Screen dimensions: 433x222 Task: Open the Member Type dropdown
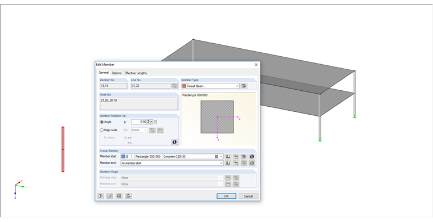[x=237, y=86]
